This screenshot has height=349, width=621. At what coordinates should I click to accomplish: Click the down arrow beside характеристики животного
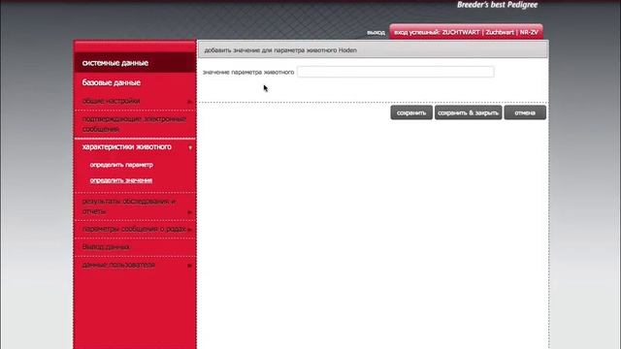tap(190, 147)
